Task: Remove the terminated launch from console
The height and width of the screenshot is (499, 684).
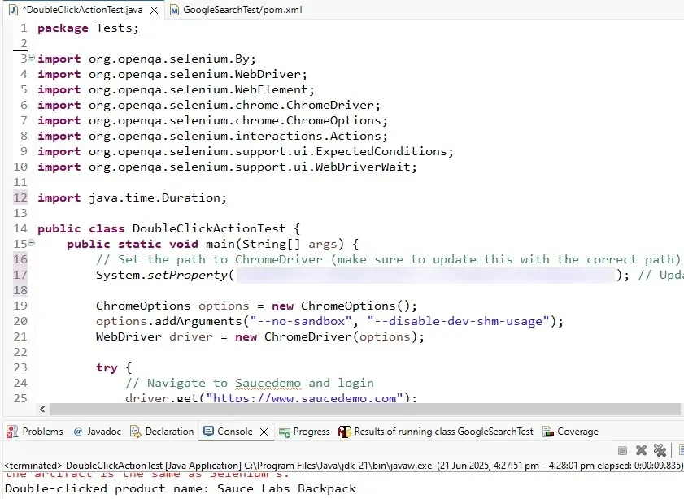Action: point(641,450)
